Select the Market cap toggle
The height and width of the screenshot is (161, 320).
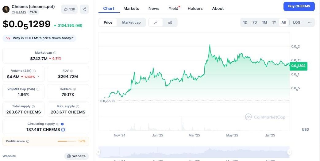coord(131,22)
